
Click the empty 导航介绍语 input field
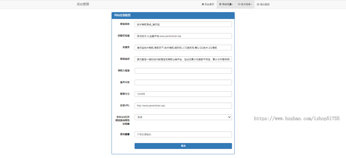183,71
